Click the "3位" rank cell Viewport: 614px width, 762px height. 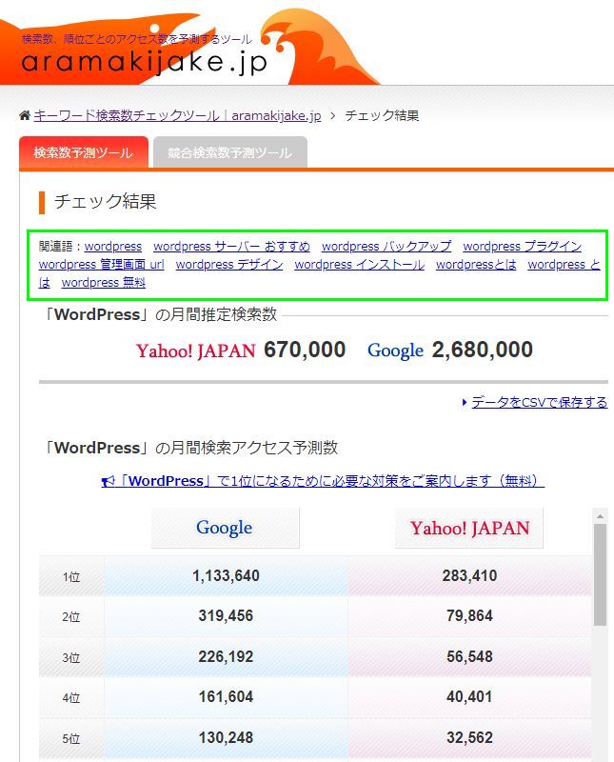point(71,657)
